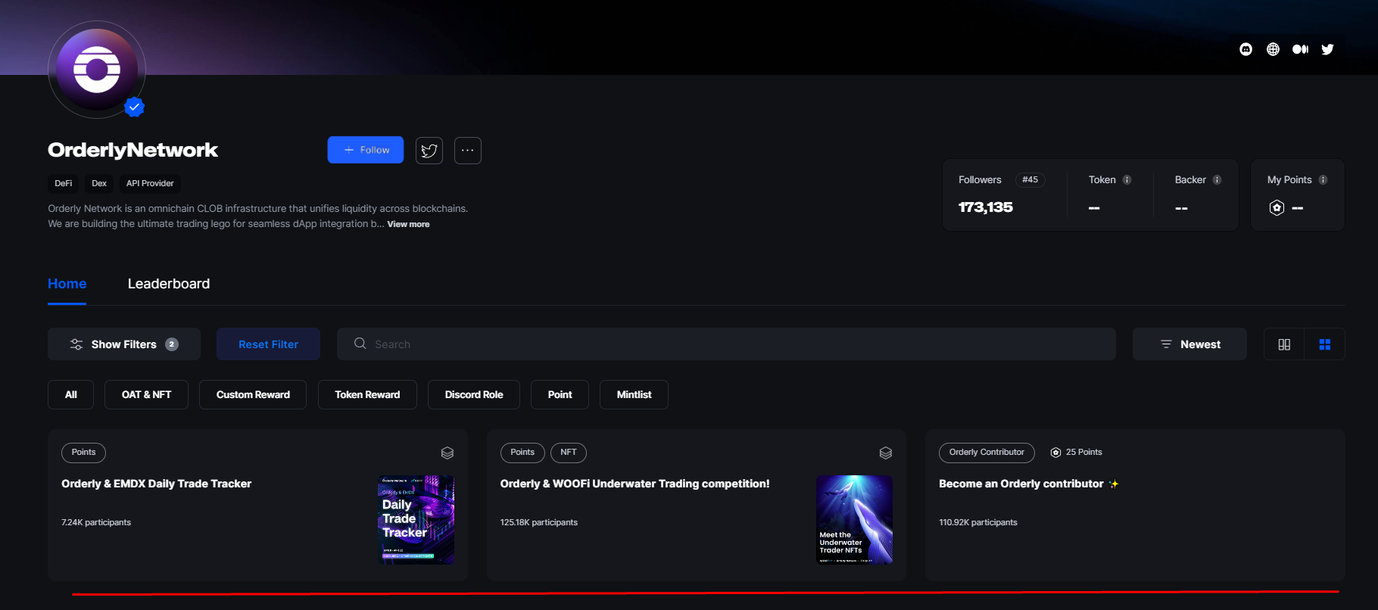The image size is (1378, 610).
Task: Filter by Discord Role
Action: (474, 395)
